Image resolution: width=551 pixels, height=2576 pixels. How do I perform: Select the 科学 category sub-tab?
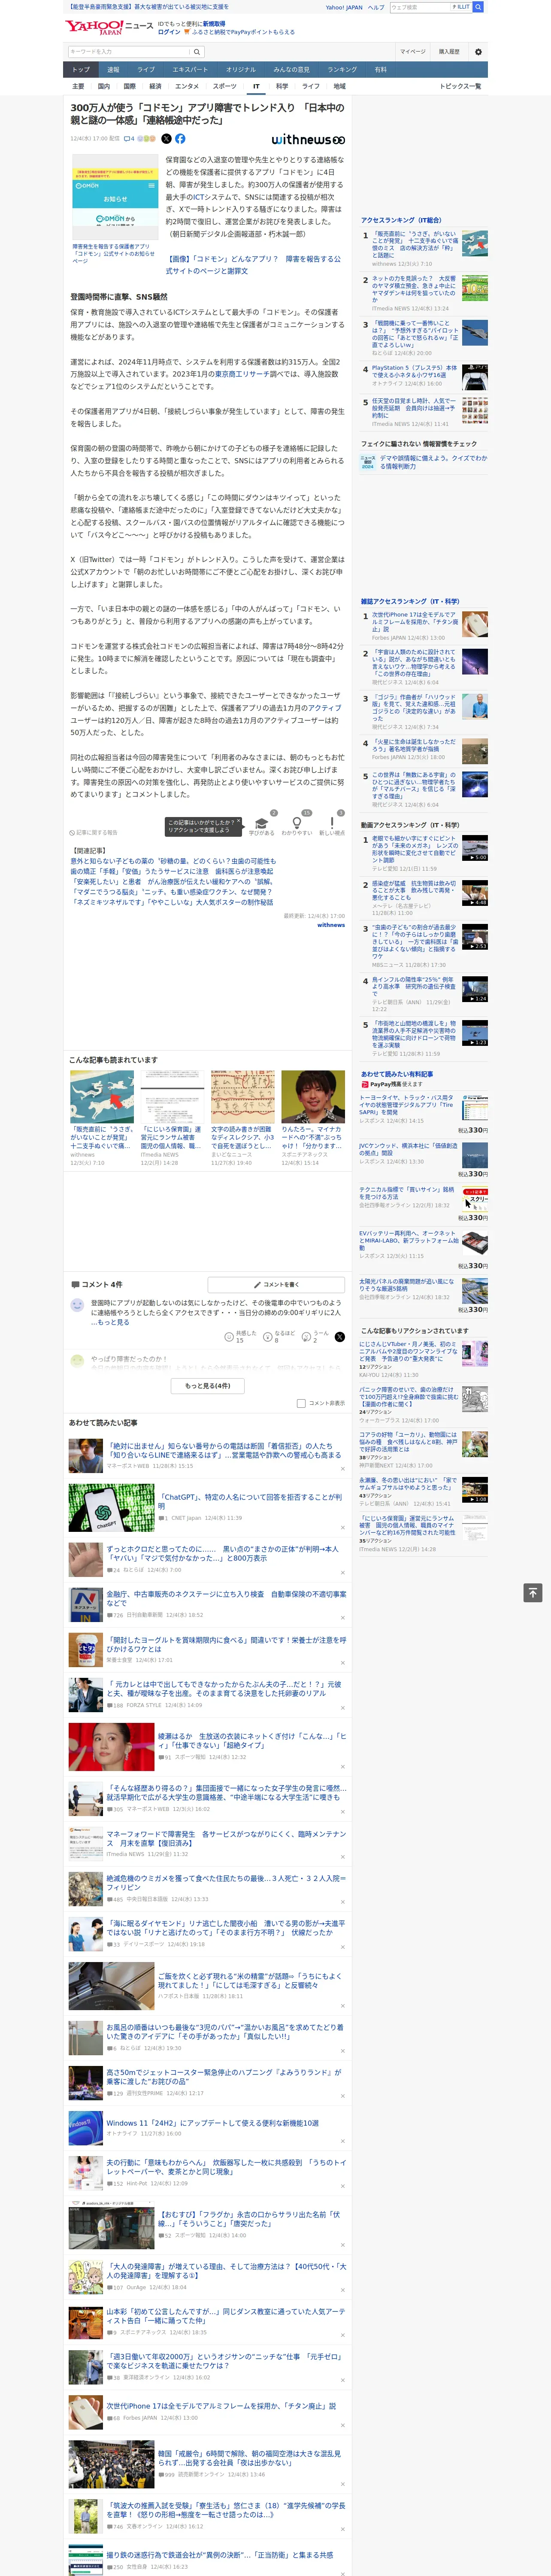click(x=282, y=87)
